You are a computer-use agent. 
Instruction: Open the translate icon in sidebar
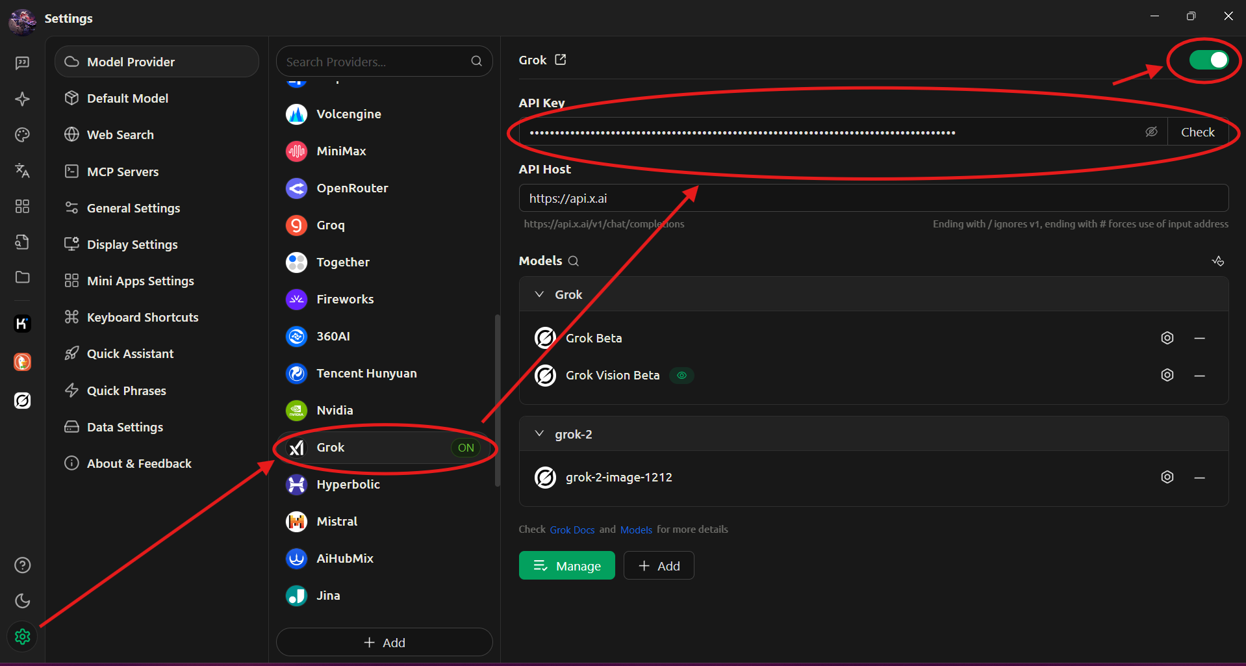coord(22,170)
